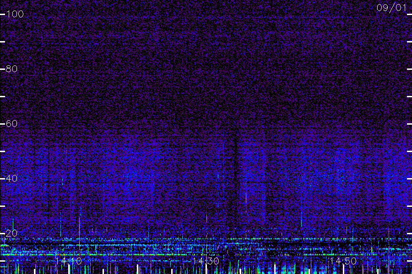Click the 20 frequency axis label
Viewport: 412px width, 274px height.
pos(11,233)
